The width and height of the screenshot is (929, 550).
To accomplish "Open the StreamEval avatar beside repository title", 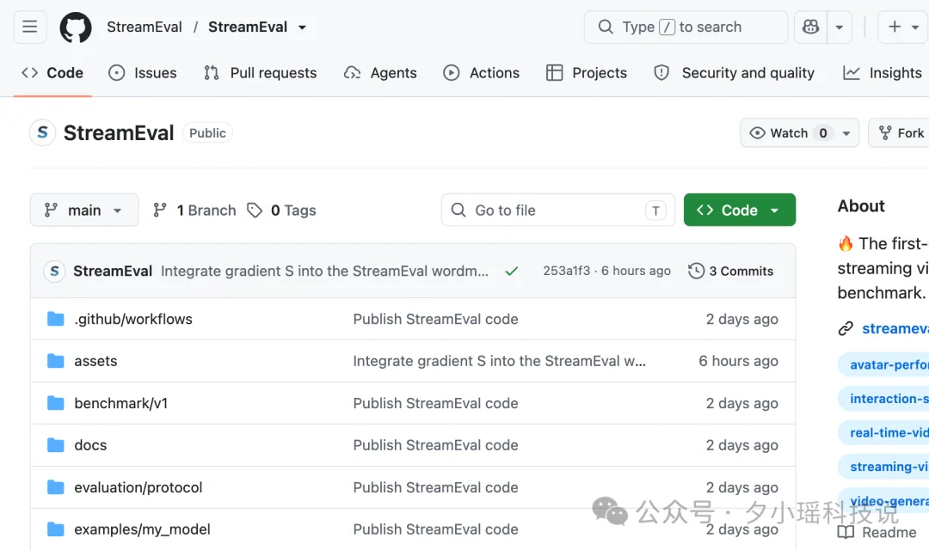I will (43, 132).
